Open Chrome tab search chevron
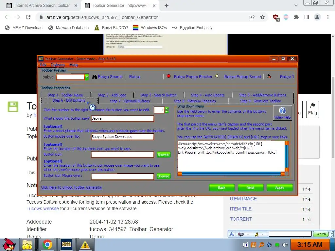 pyautogui.click(x=296, y=6)
